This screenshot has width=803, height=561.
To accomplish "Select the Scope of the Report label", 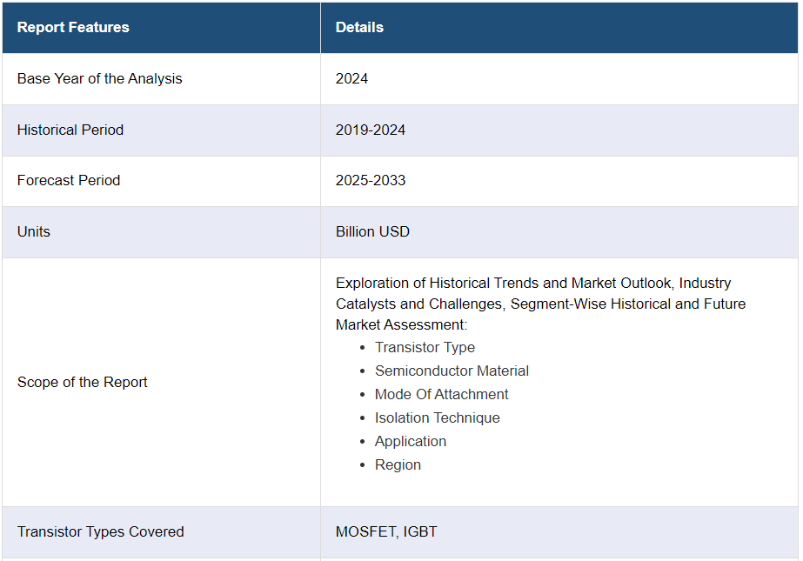I will click(x=83, y=383).
